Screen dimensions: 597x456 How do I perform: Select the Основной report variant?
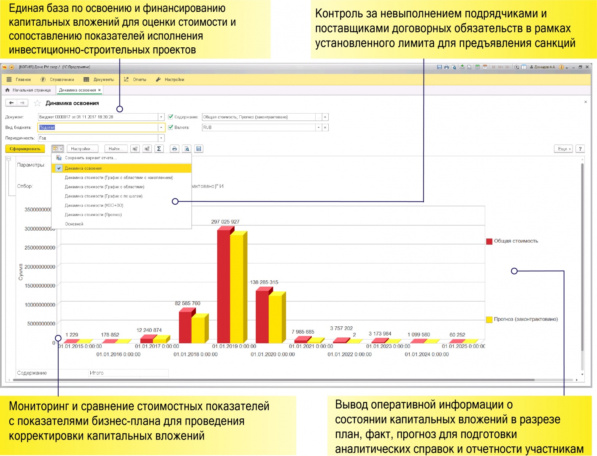coord(122,224)
